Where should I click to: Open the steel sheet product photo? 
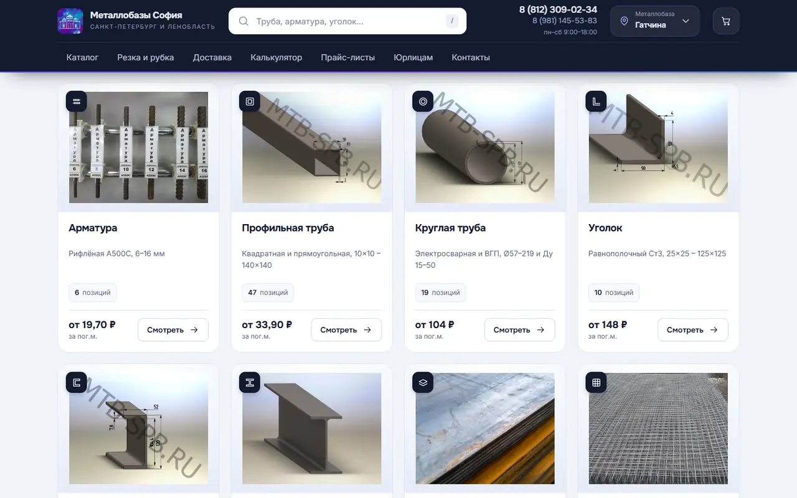[x=485, y=428]
